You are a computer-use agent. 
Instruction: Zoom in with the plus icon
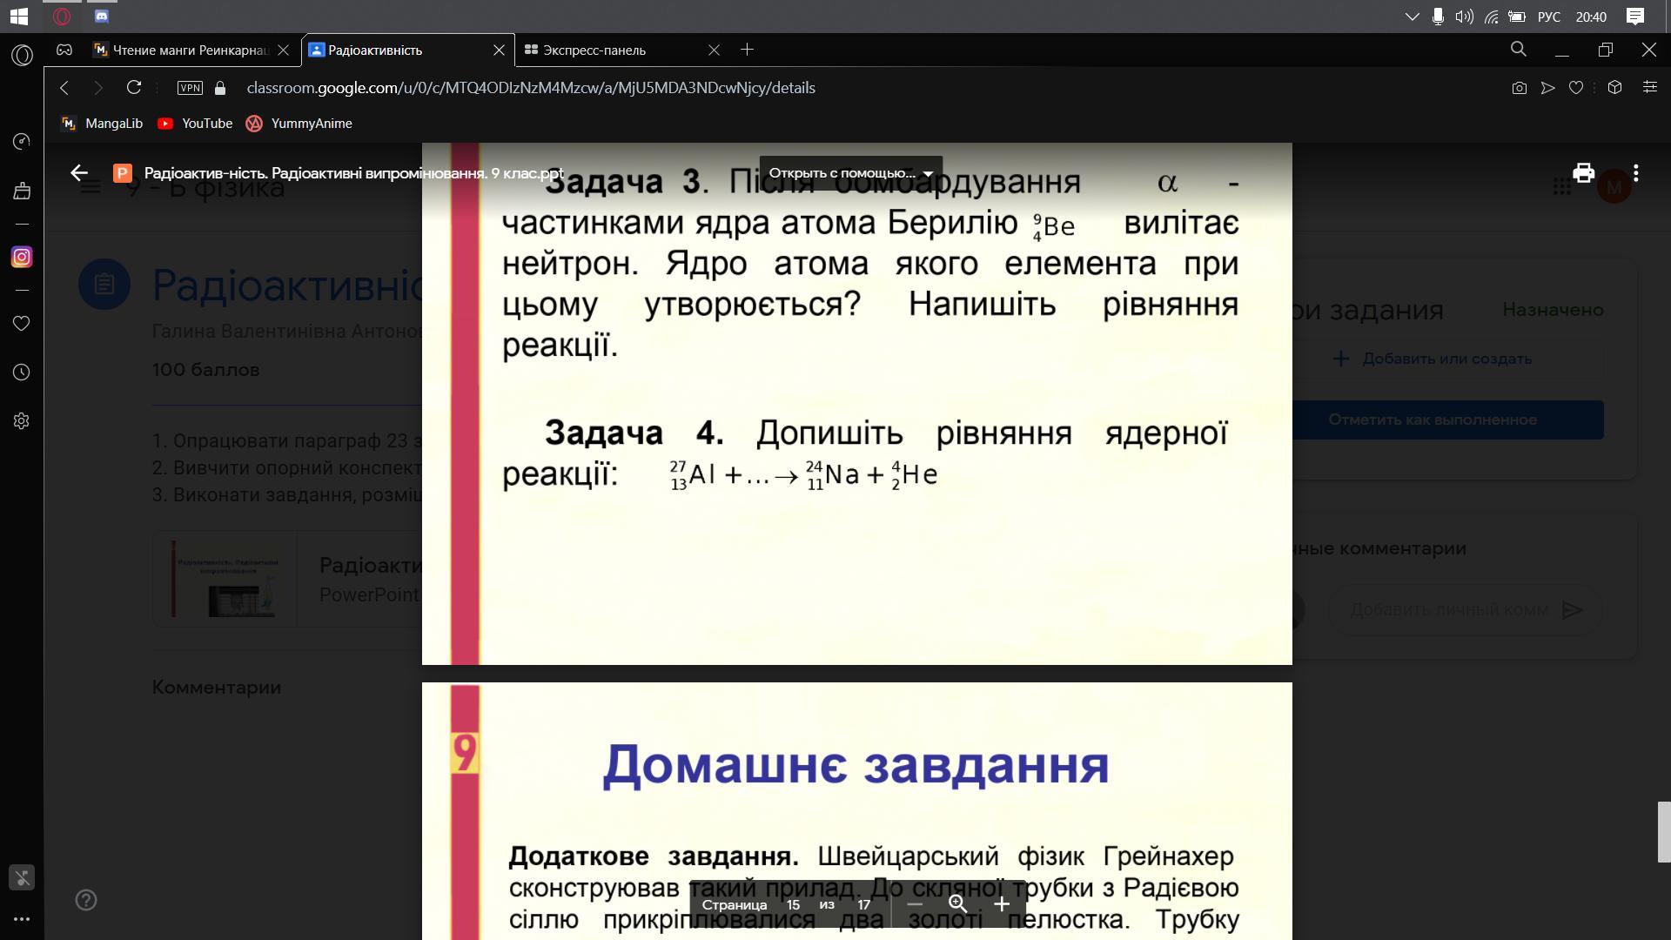pyautogui.click(x=1002, y=904)
